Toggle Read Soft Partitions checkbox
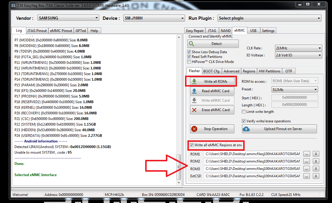The height and width of the screenshot is (203, 332). [189, 57]
